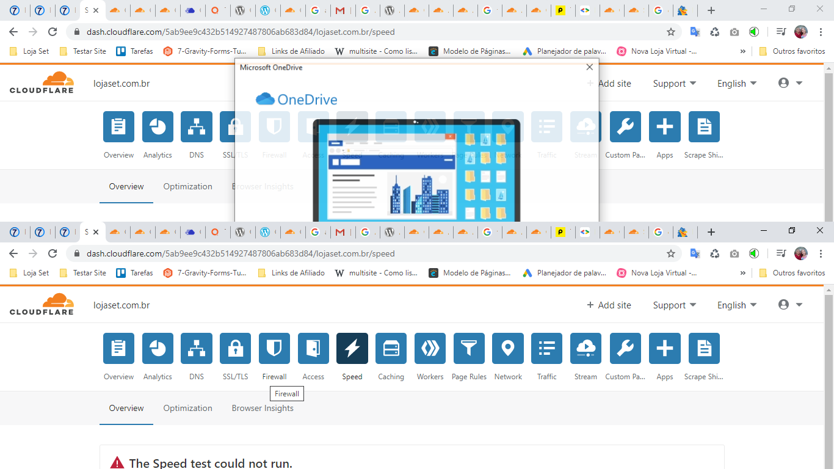This screenshot has height=469, width=834.
Task: Open Nova Loja Virtual bookmark in upper window
Action: (657, 51)
